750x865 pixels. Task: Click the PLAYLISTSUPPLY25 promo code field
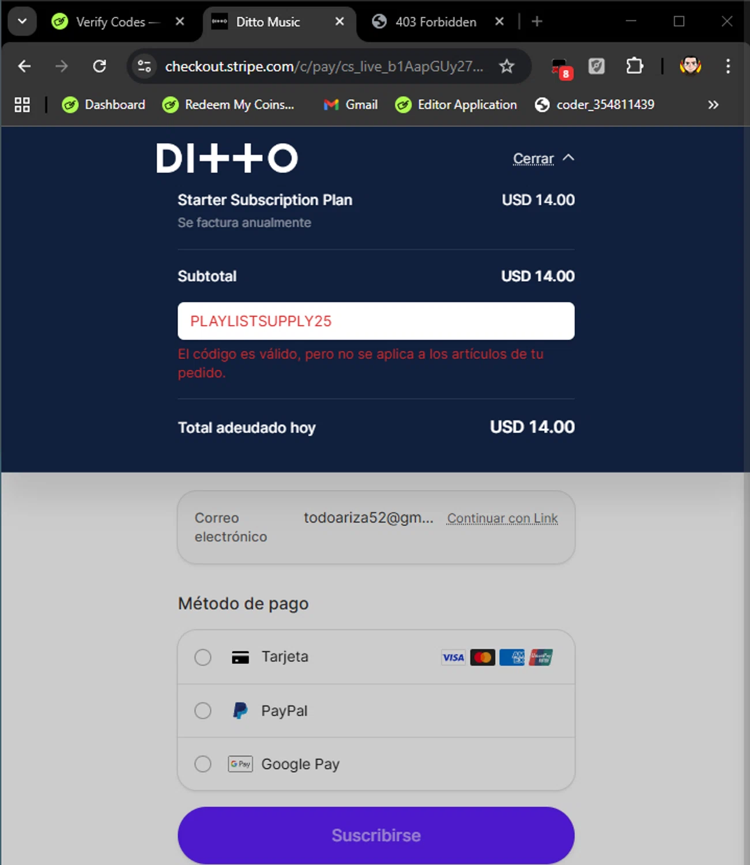[376, 321]
